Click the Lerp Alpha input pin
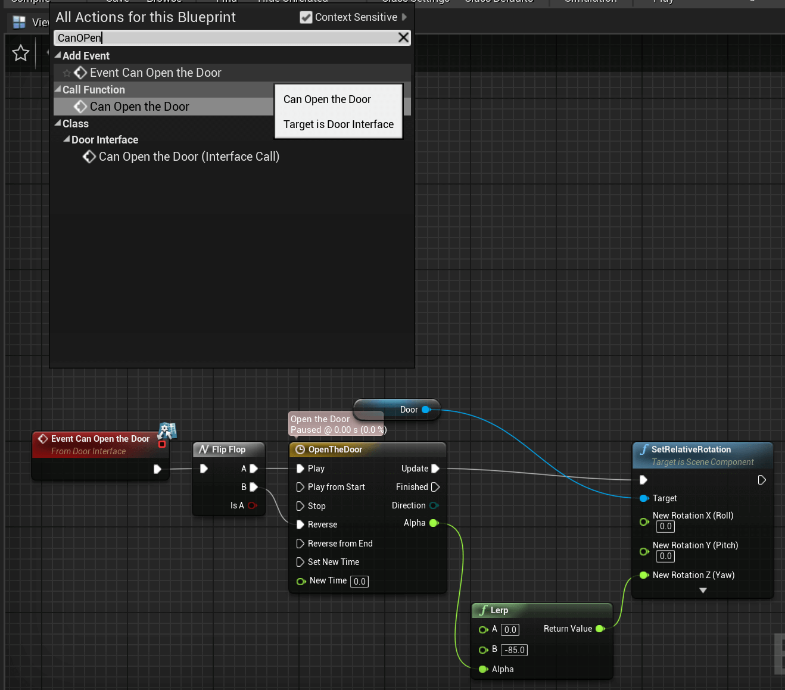785x690 pixels. [x=483, y=669]
